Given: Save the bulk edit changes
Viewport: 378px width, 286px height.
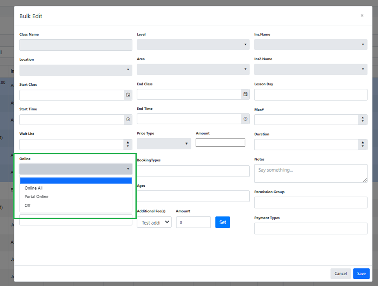Looking at the screenshot, I should tap(361, 274).
